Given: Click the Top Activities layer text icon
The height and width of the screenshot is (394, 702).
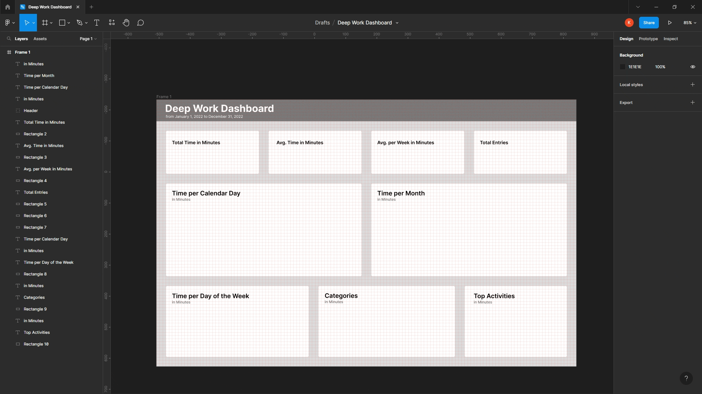Looking at the screenshot, I should click(x=18, y=332).
